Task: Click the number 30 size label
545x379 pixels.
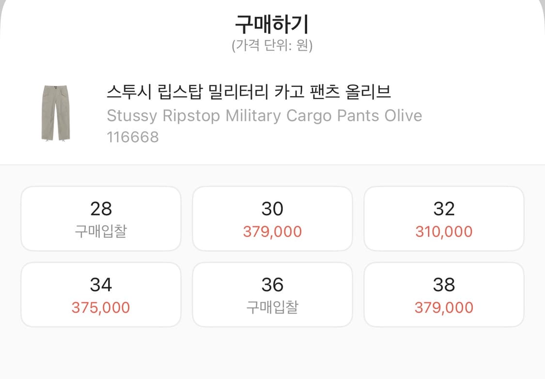Action: point(272,208)
